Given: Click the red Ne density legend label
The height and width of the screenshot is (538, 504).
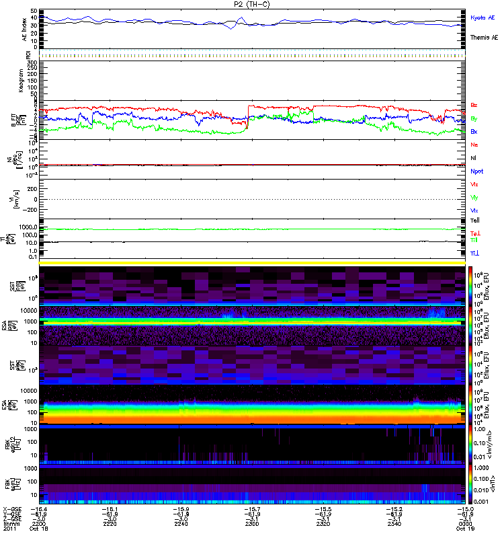Looking at the screenshot, I should point(474,145).
